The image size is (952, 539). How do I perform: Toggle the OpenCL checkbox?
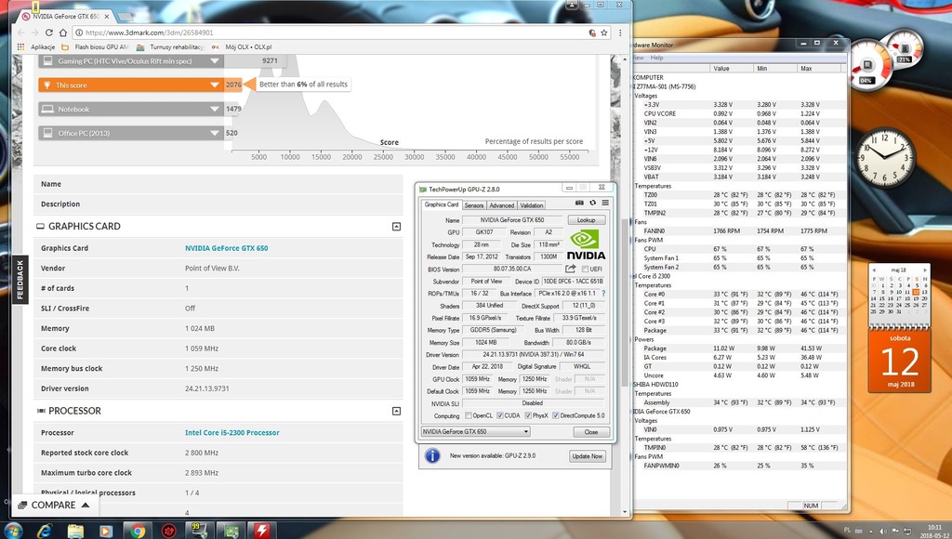coord(469,415)
